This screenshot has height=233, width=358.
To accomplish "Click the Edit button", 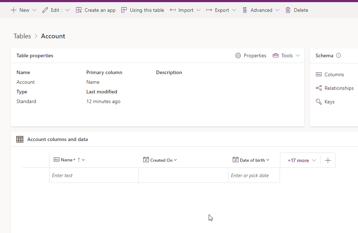I will pyautogui.click(x=51, y=10).
